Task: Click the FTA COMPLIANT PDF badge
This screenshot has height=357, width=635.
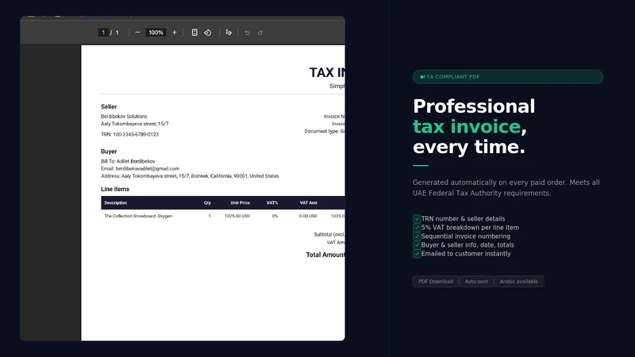Action: [x=508, y=77]
